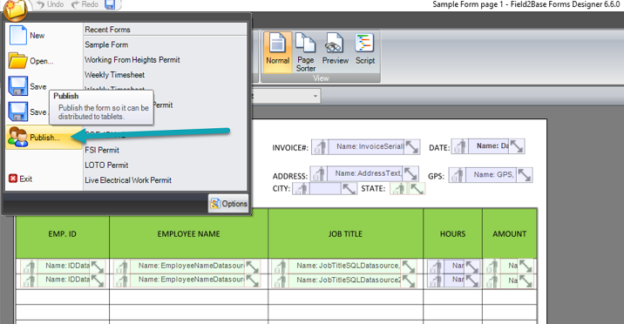
Task: Select the GPS field
Action: point(491,175)
